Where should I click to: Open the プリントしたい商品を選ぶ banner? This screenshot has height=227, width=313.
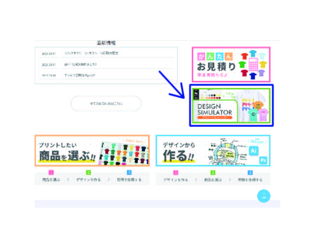click(92, 150)
